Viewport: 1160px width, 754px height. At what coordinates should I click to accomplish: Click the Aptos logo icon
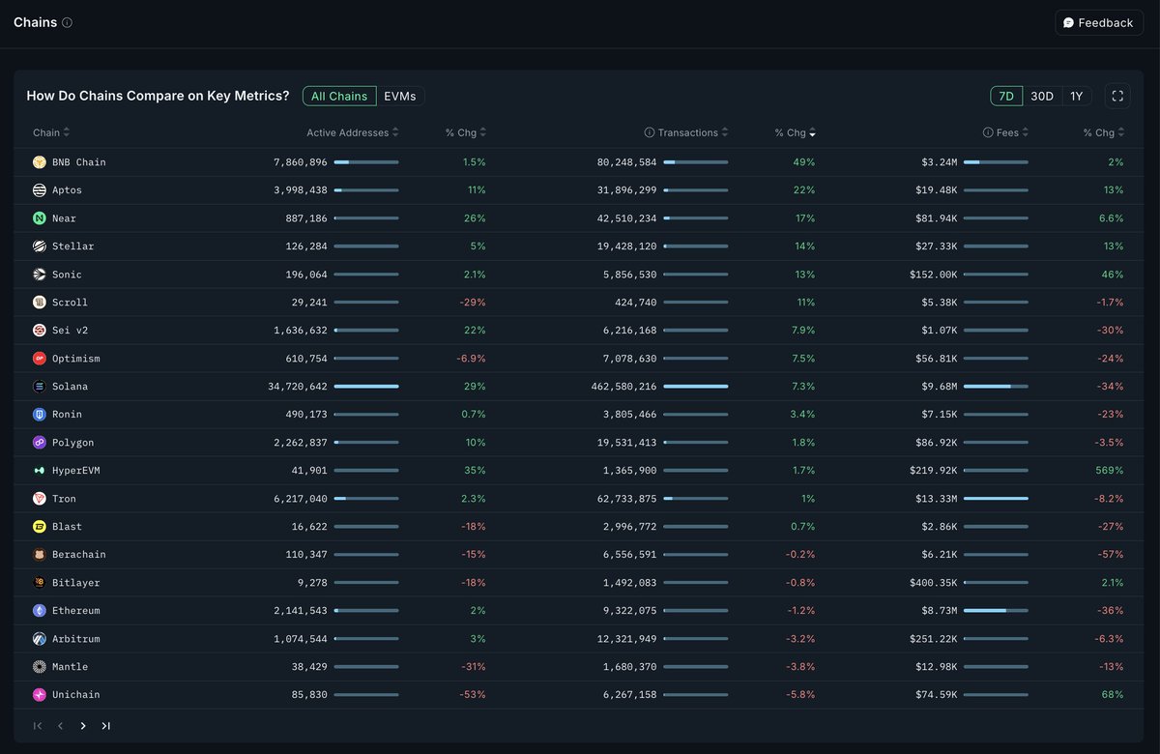pos(40,190)
